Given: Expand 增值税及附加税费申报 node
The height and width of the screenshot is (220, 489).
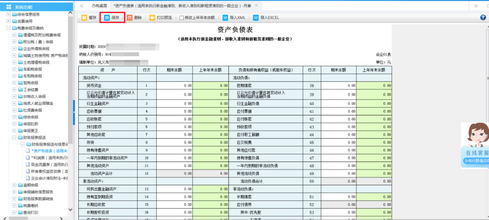Looking at the screenshot, I should pyautogui.click(x=14, y=35).
